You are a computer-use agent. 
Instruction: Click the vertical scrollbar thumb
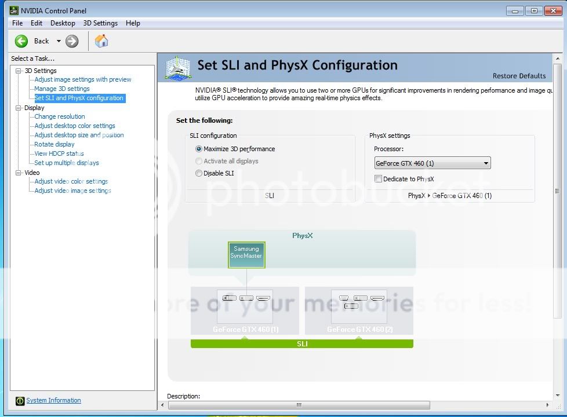tap(557, 191)
